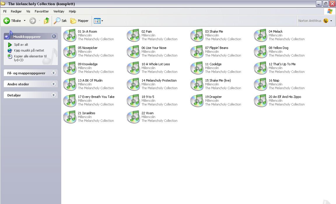This screenshot has height=204, width=336.
Task: Open the Rediger menu
Action: click(x=16, y=11)
